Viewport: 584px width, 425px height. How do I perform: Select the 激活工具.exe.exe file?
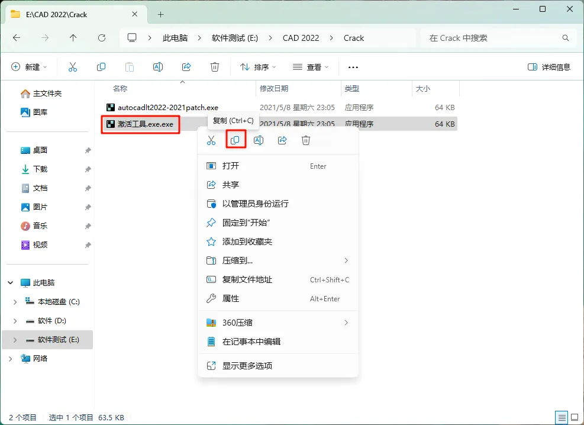click(145, 124)
